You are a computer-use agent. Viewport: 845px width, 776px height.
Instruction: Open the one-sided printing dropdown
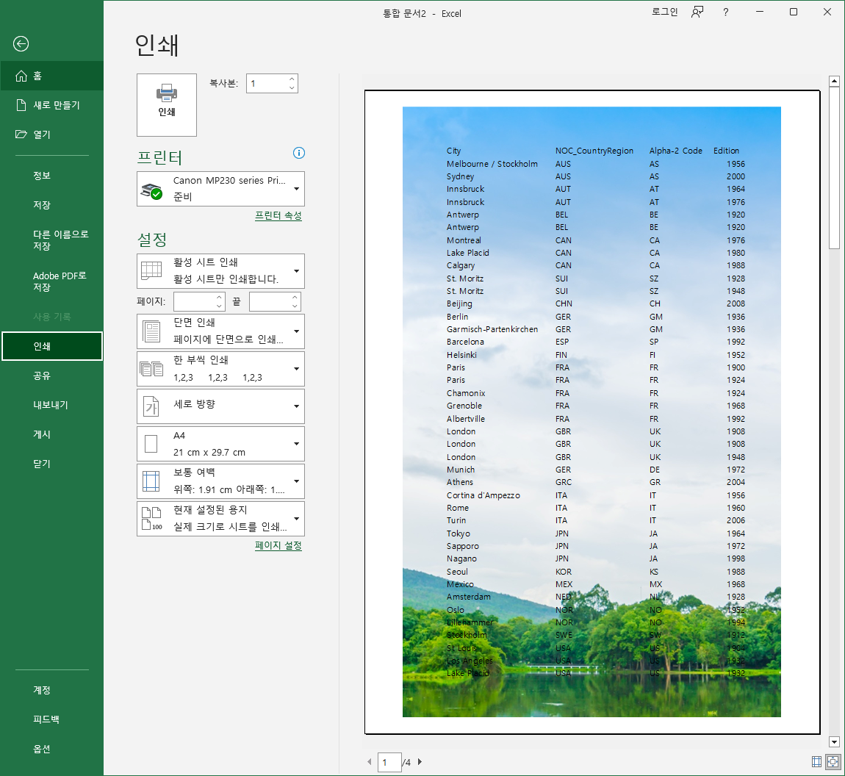(x=220, y=331)
